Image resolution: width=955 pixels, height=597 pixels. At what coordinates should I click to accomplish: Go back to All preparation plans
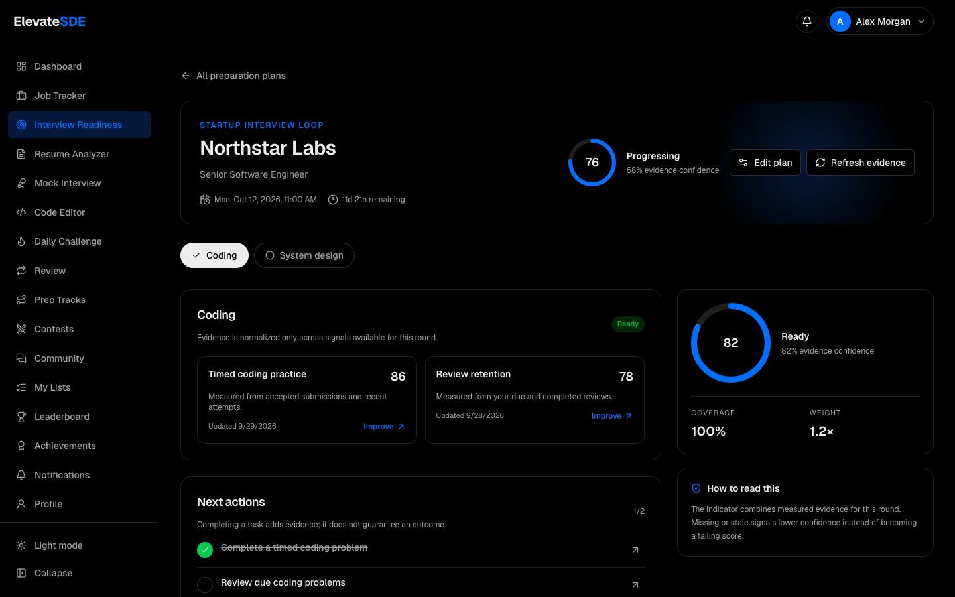tap(233, 76)
